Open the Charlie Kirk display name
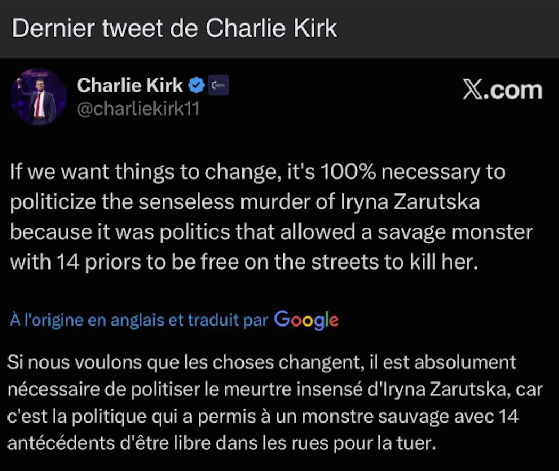 pos(130,86)
